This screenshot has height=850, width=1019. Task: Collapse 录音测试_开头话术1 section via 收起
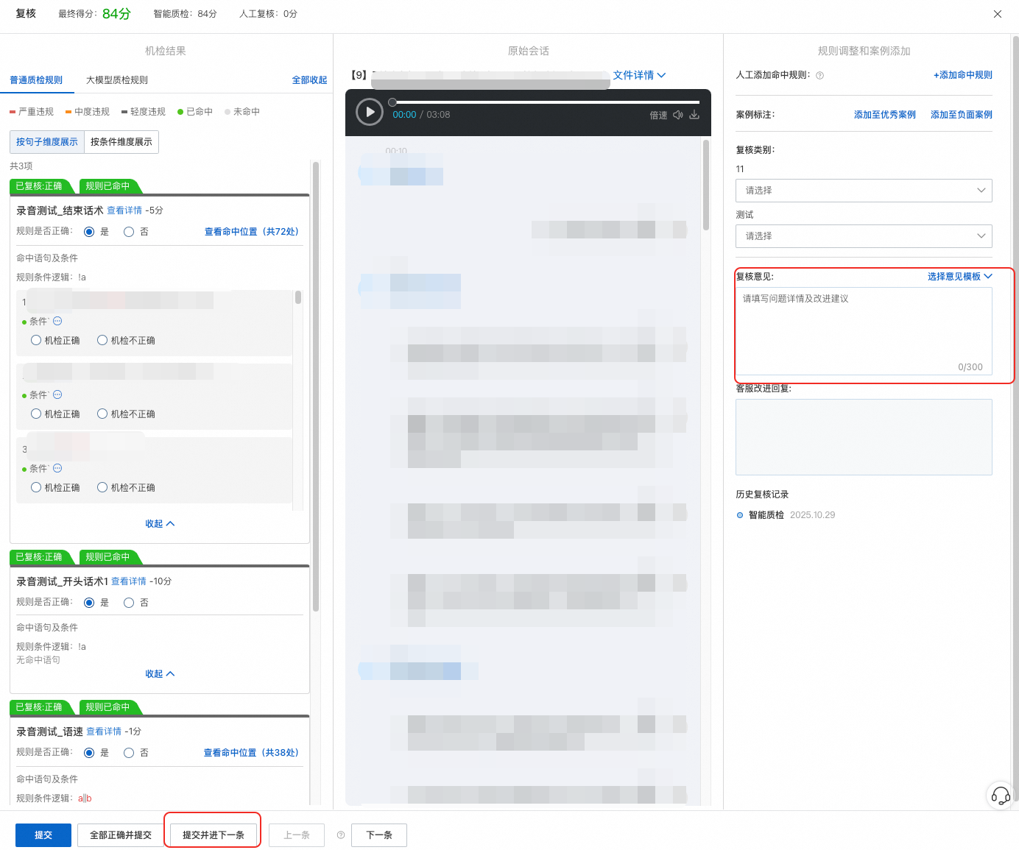[x=160, y=674]
